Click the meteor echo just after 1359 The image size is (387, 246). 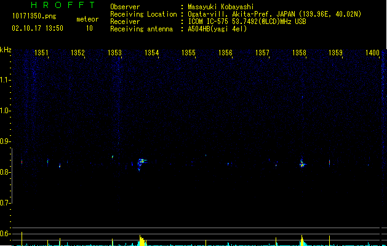(x=330, y=162)
